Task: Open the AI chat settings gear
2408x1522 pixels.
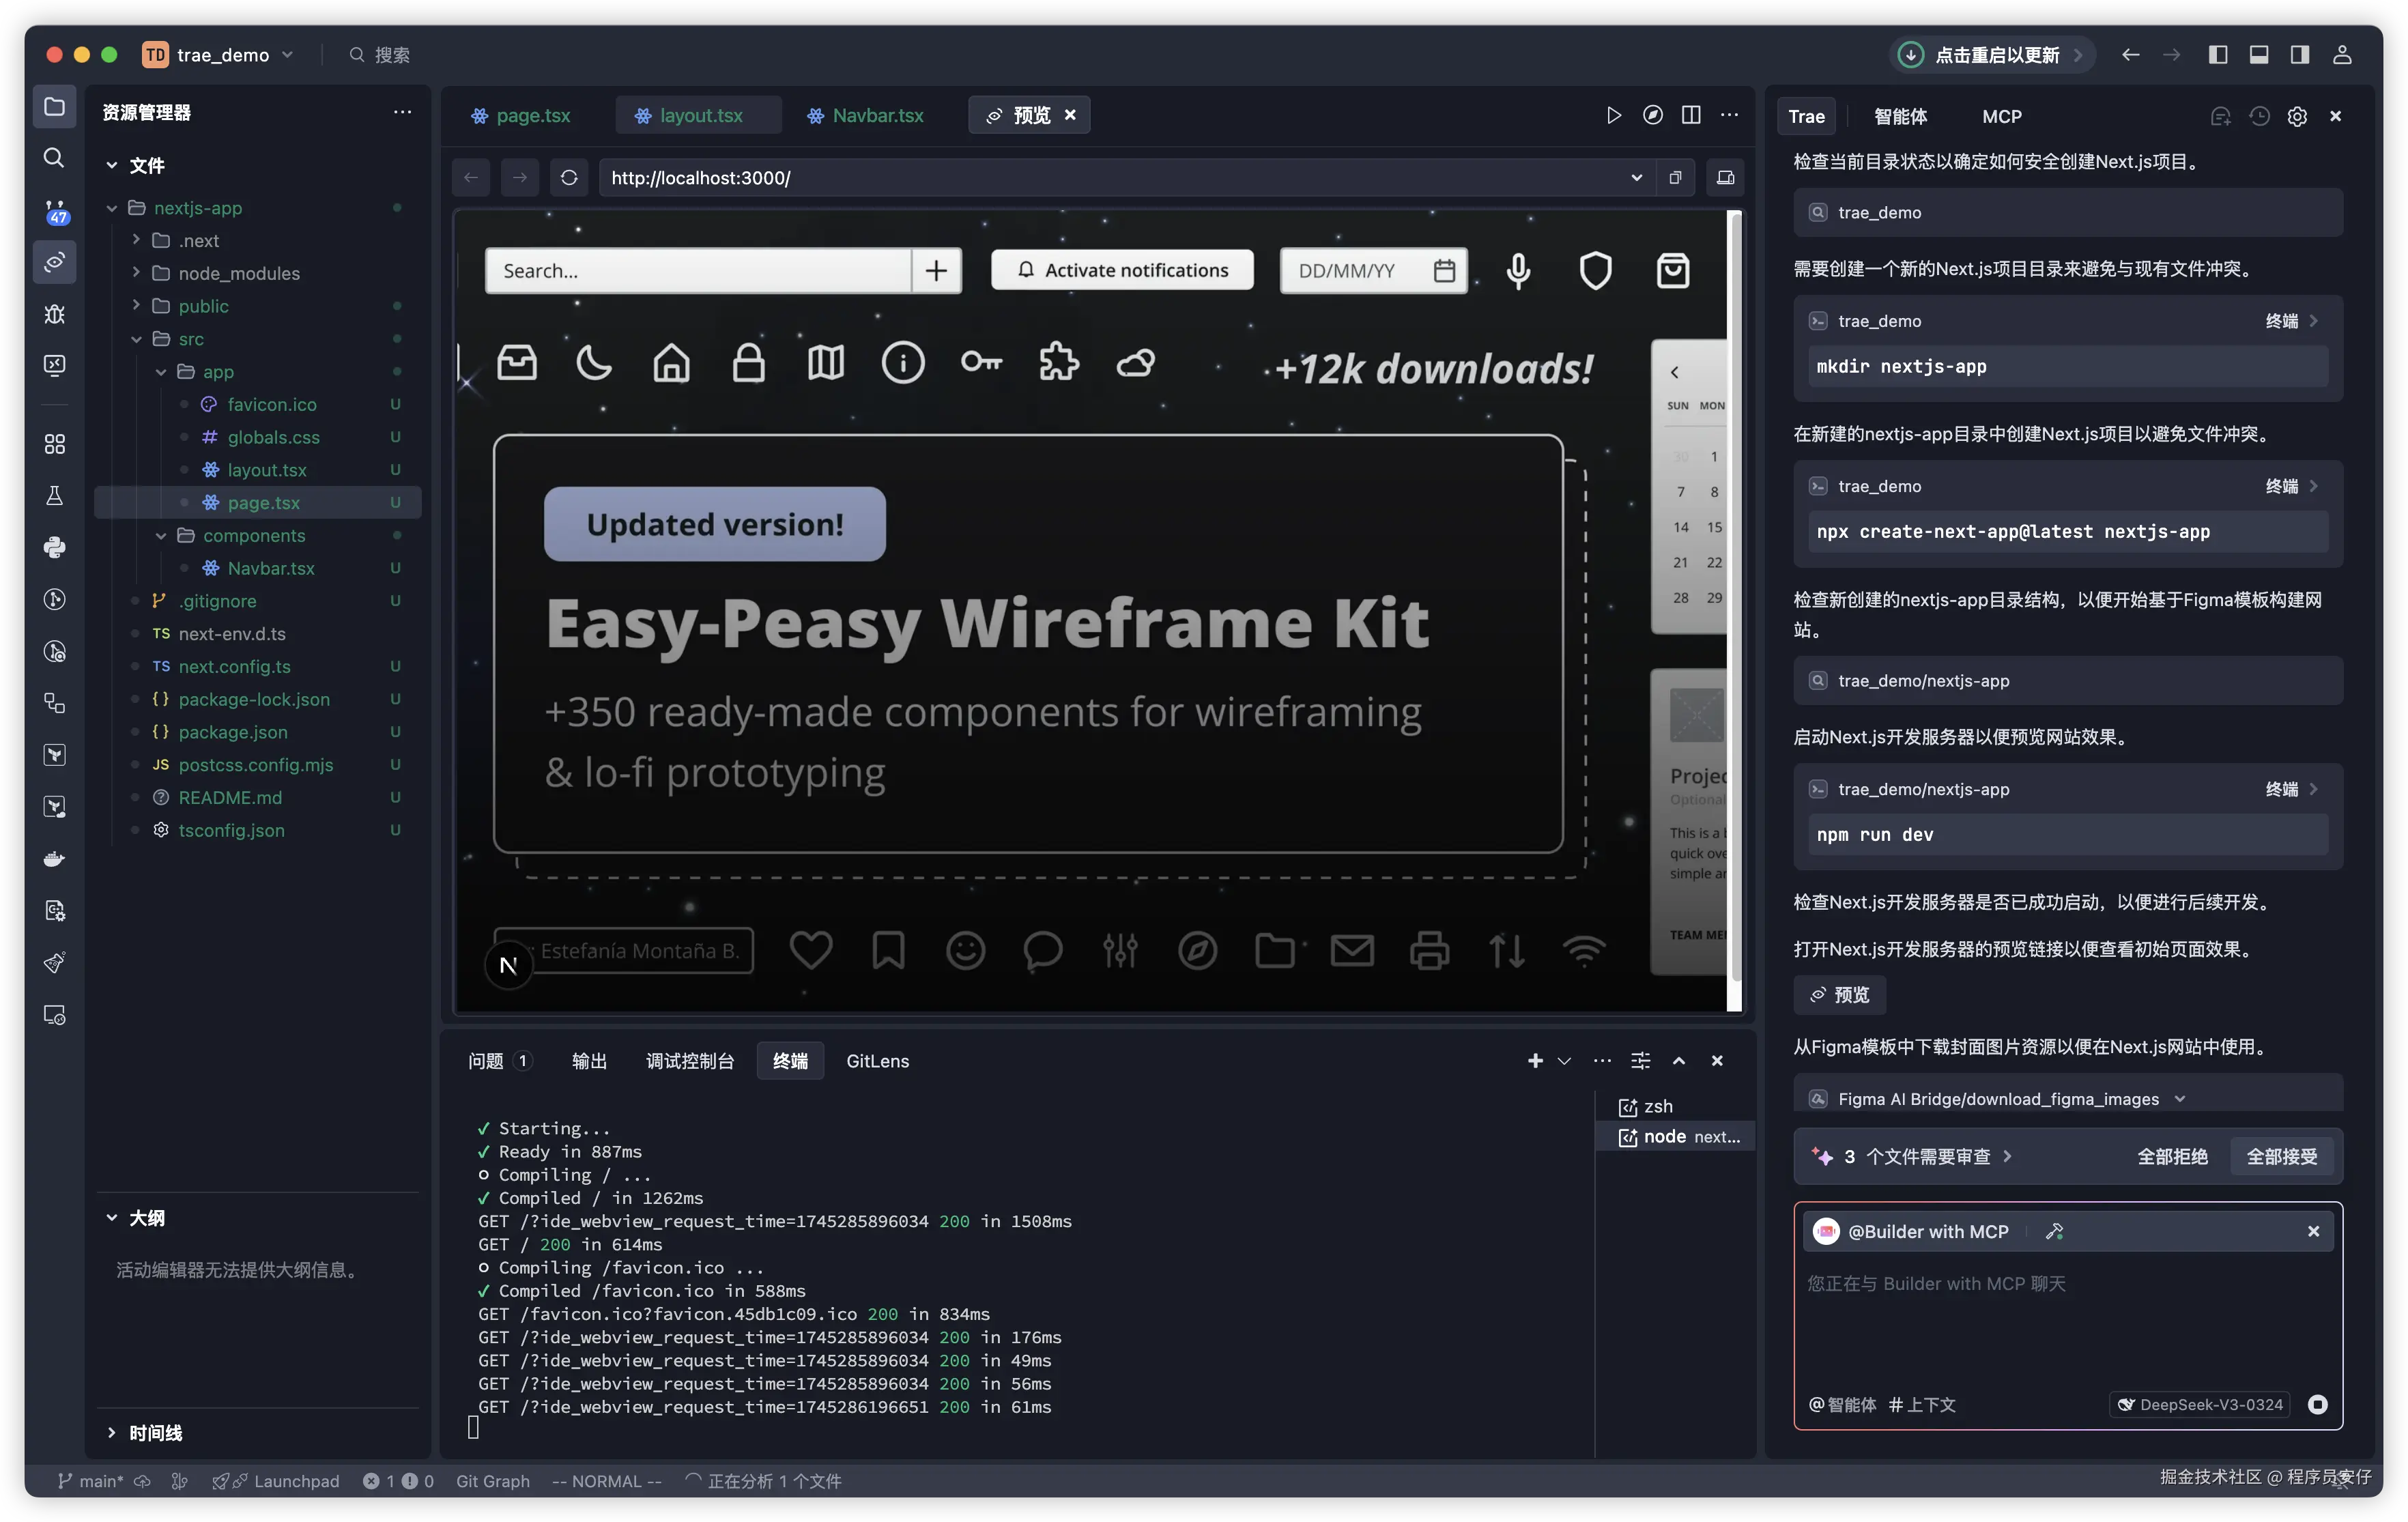Action: tap(2297, 116)
